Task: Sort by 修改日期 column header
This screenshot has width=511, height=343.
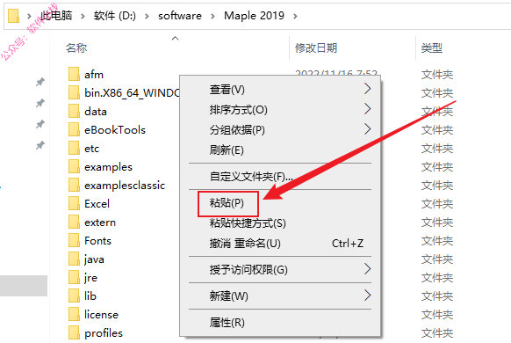Action: coord(316,48)
